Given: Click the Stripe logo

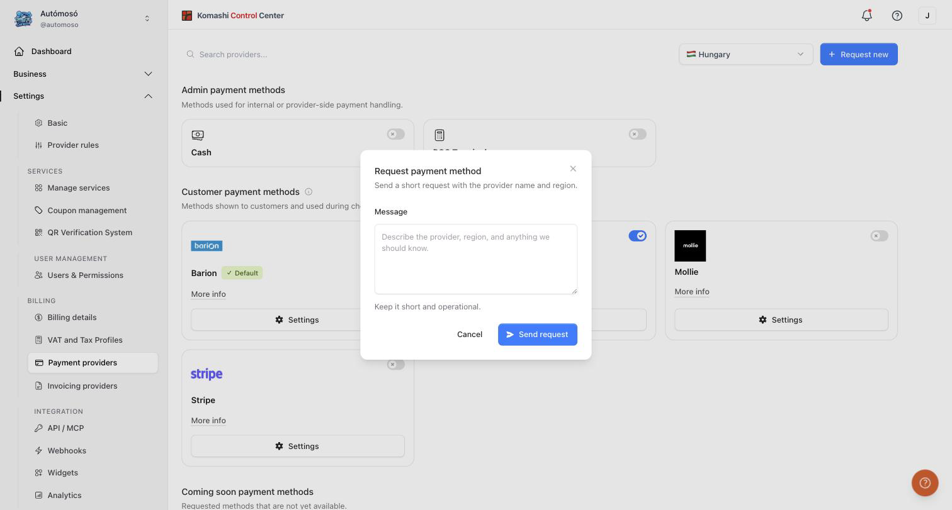Looking at the screenshot, I should point(207,374).
